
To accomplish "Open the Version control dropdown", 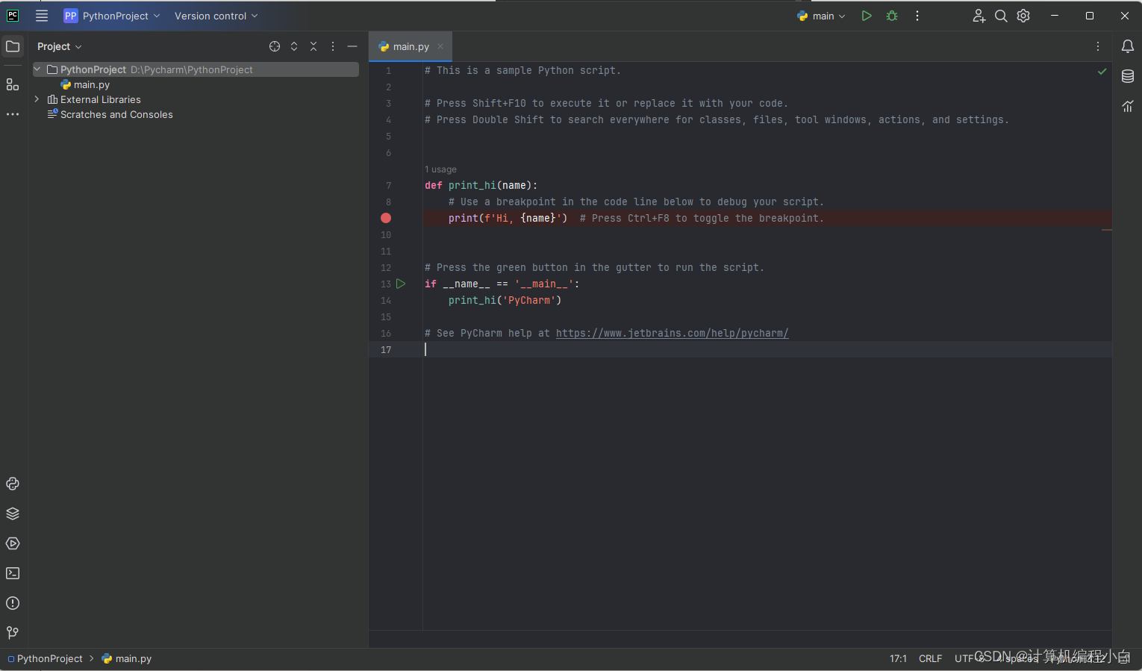I will (216, 16).
